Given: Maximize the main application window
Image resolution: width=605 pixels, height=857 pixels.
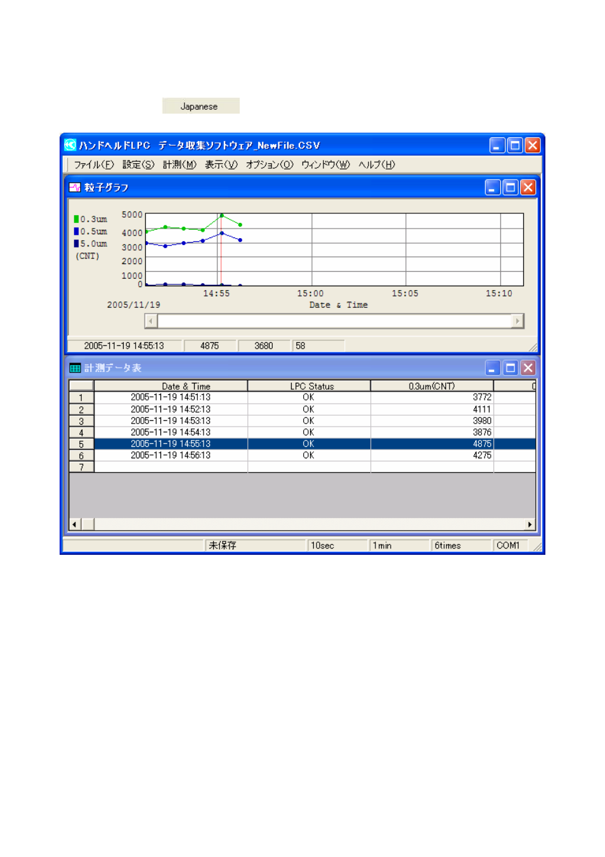Looking at the screenshot, I should 515,145.
